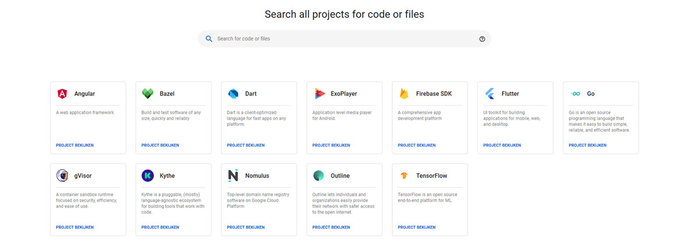
Task: Click 'Dart is a client-optimized language' description
Action: (x=255, y=118)
